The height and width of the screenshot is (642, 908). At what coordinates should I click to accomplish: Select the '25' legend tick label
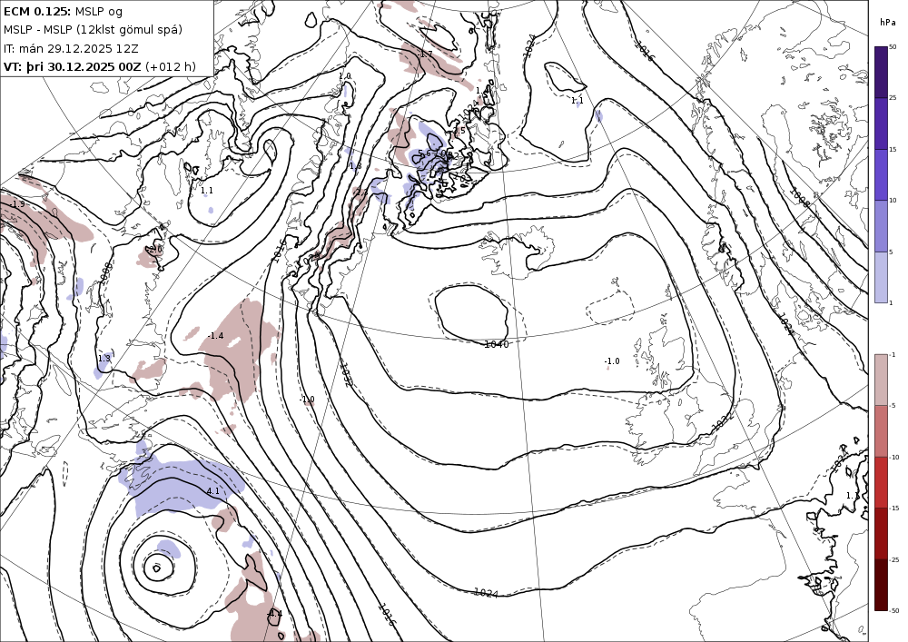pos(893,98)
